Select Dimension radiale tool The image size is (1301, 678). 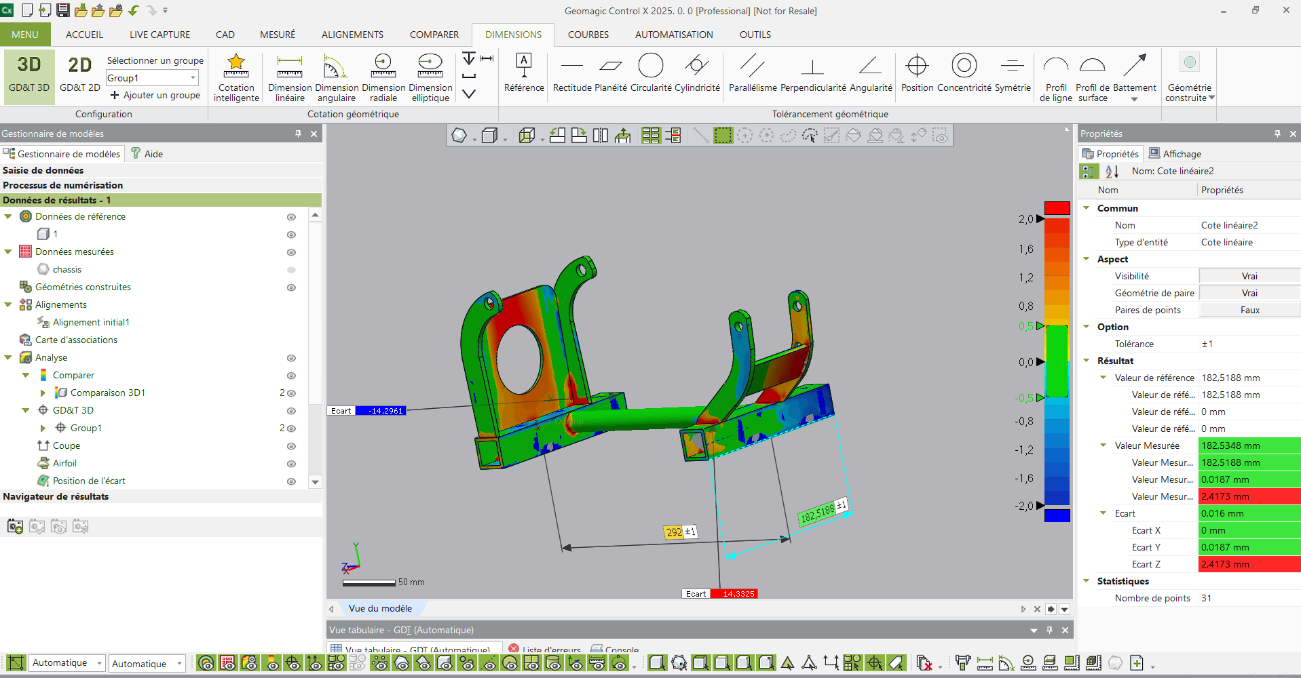click(383, 77)
